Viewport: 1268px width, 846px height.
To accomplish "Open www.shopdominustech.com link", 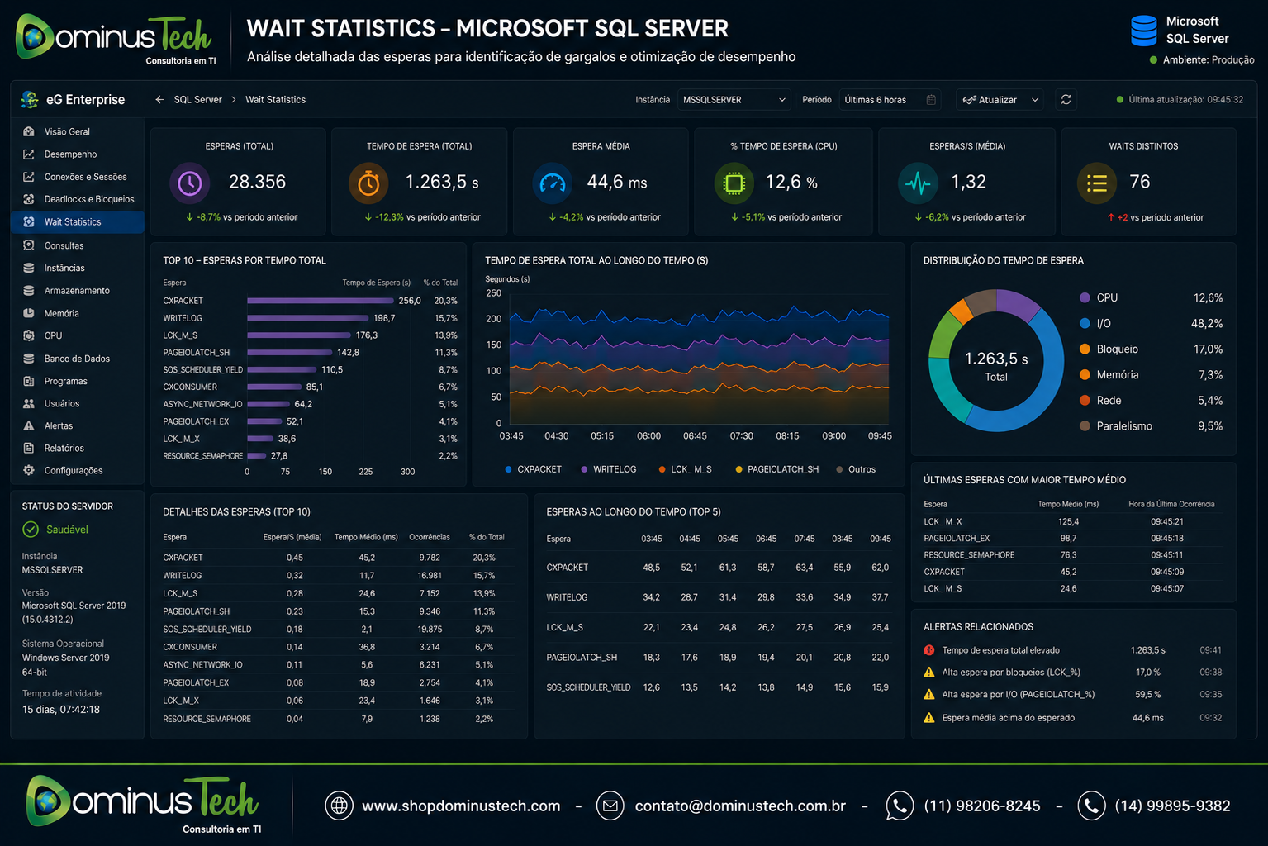I will [x=461, y=806].
